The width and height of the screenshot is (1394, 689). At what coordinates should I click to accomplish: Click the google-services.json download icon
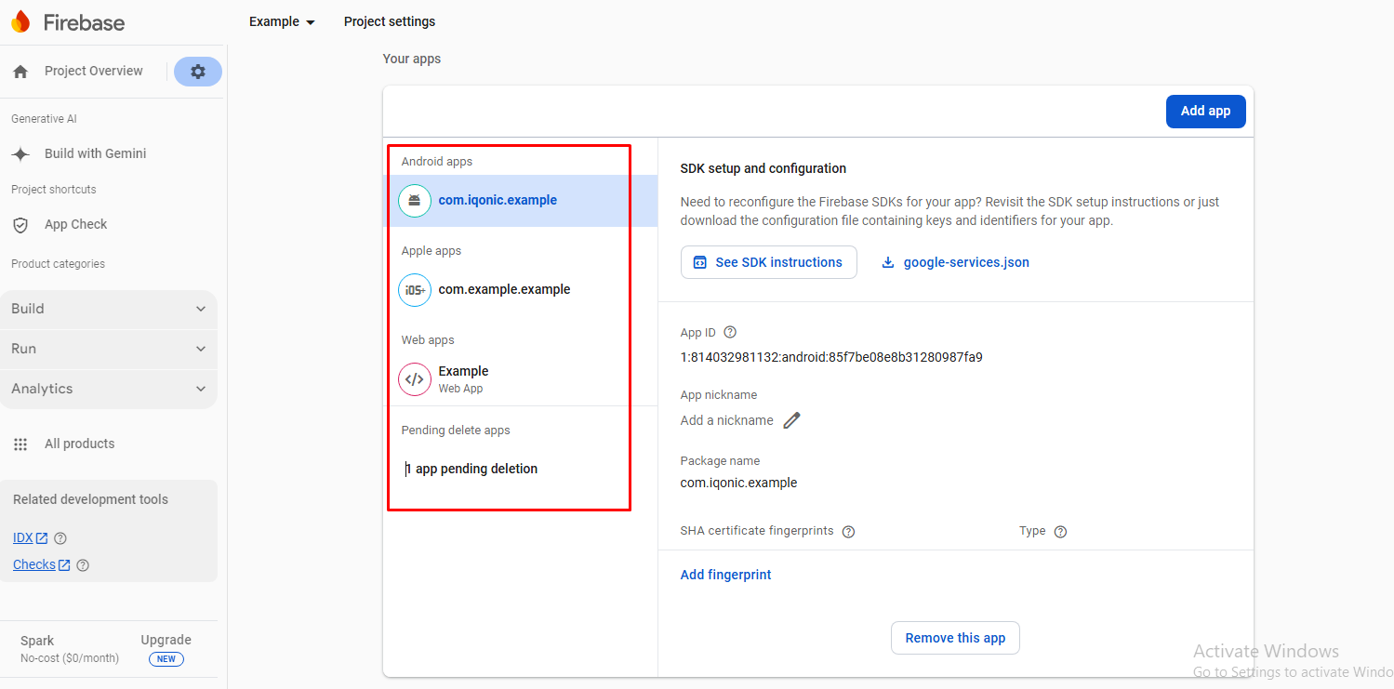888,262
